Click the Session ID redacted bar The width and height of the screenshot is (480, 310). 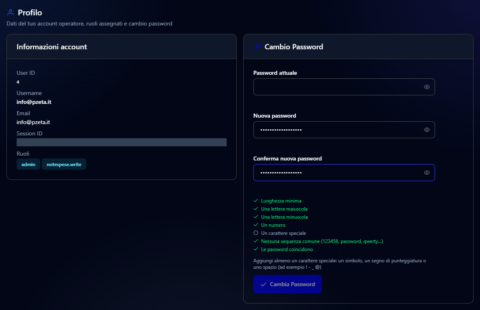122,142
